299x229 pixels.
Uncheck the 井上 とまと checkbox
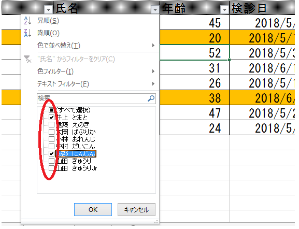pos(51,117)
